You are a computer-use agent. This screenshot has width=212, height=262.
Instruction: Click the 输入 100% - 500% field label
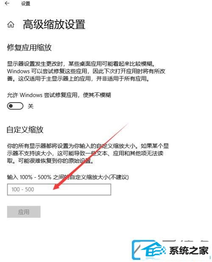click(68, 177)
